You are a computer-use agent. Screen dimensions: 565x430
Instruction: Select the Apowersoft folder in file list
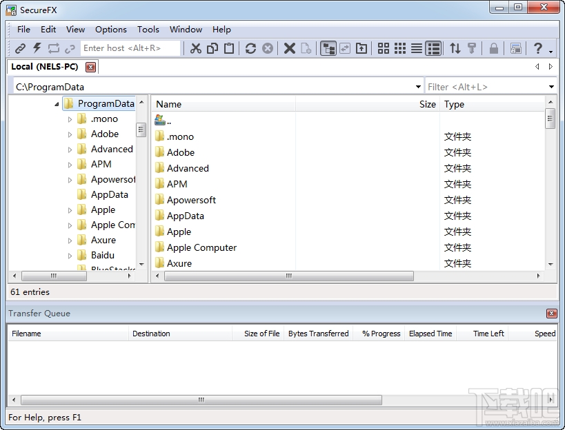click(191, 200)
